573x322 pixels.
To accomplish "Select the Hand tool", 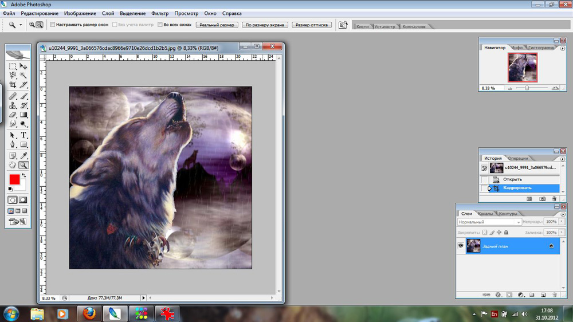I will (13, 165).
